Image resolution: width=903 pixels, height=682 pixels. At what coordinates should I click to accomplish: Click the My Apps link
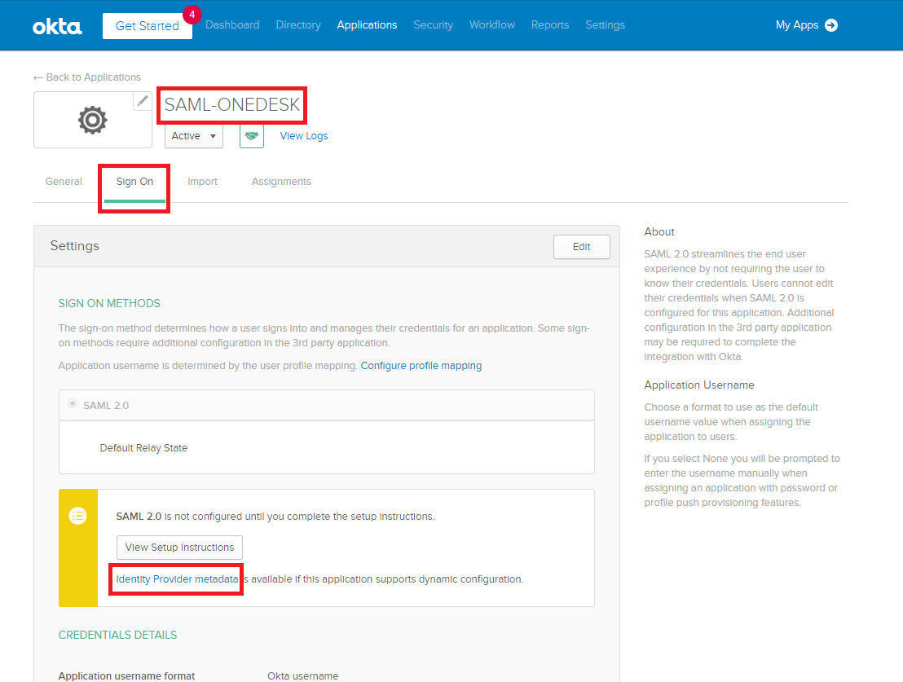pyautogui.click(x=797, y=24)
